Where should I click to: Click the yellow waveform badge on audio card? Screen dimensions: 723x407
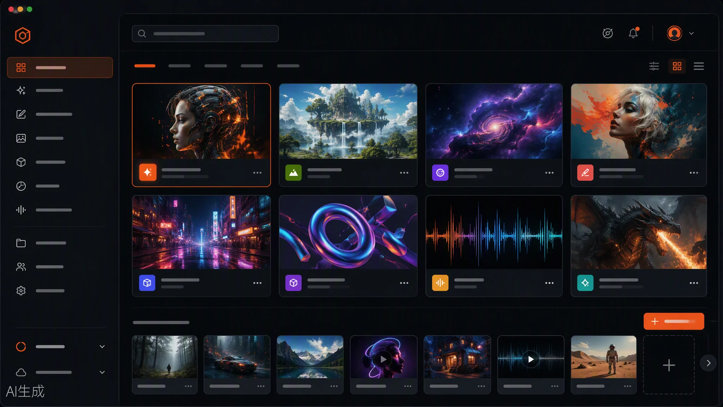[440, 283]
